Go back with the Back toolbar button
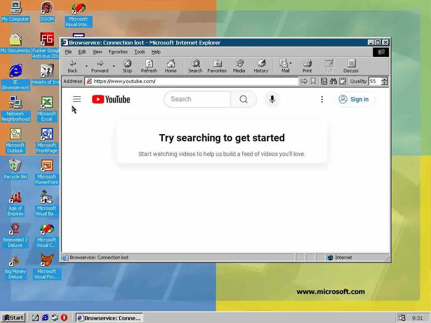The image size is (431, 323). pyautogui.click(x=72, y=66)
